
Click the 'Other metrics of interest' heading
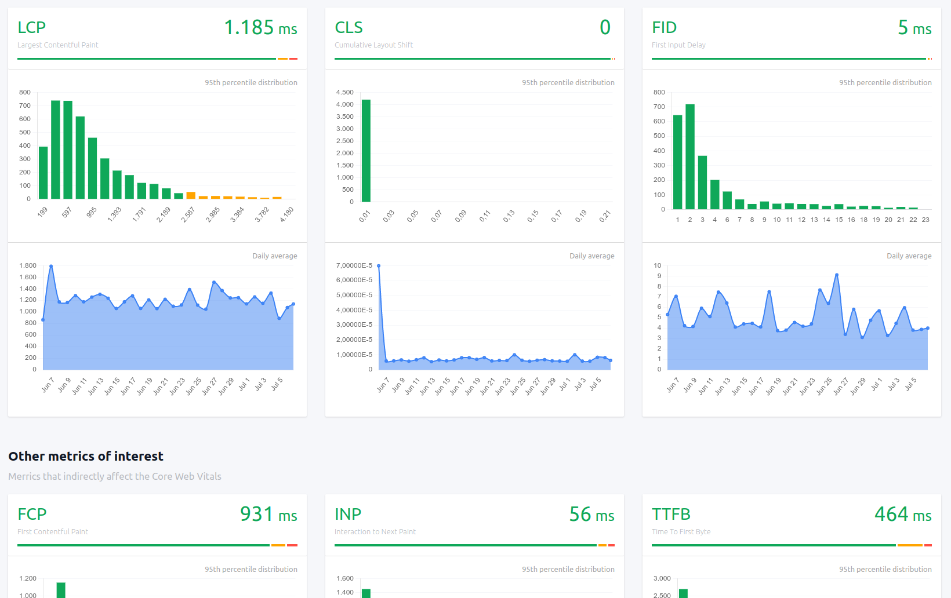pos(86,456)
